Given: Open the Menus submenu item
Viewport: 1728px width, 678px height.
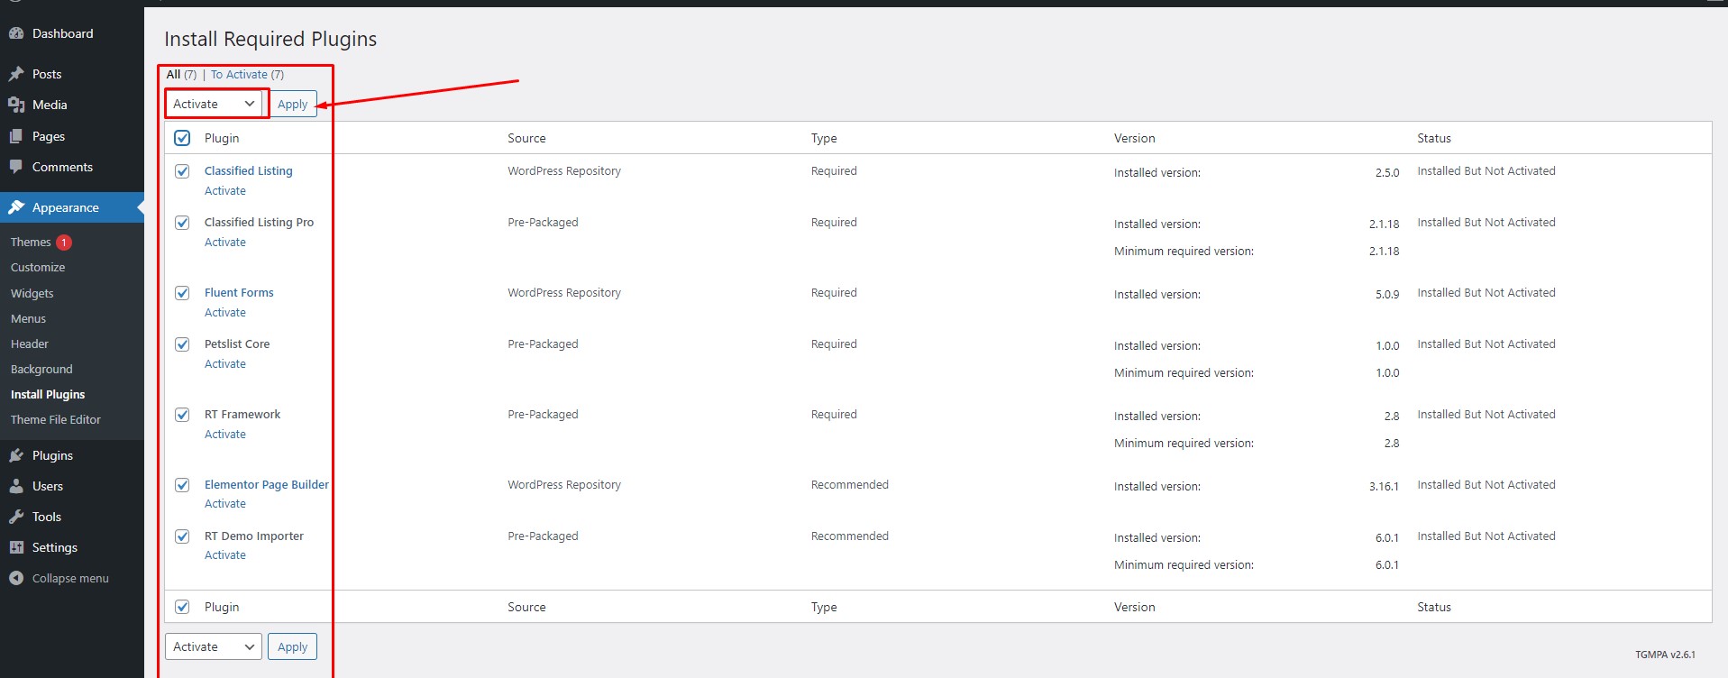Looking at the screenshot, I should pyautogui.click(x=28, y=318).
